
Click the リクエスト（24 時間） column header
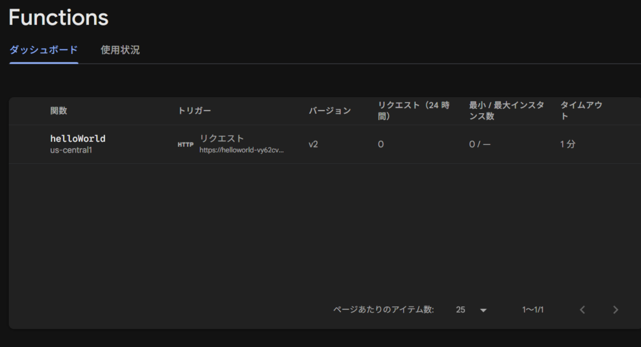click(x=413, y=111)
